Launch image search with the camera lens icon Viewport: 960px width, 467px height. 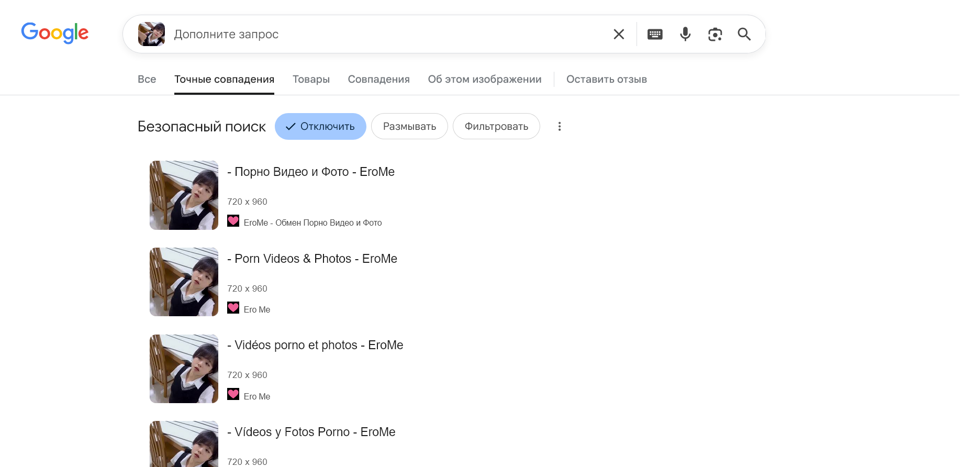click(715, 34)
